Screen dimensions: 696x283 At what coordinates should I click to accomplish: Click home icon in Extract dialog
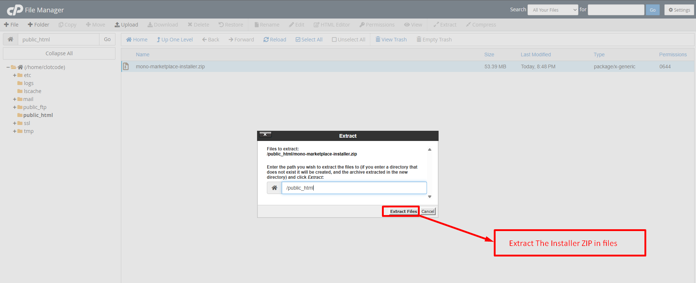point(274,188)
